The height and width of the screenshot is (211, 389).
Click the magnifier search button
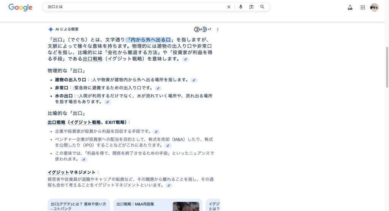pyautogui.click(x=262, y=7)
